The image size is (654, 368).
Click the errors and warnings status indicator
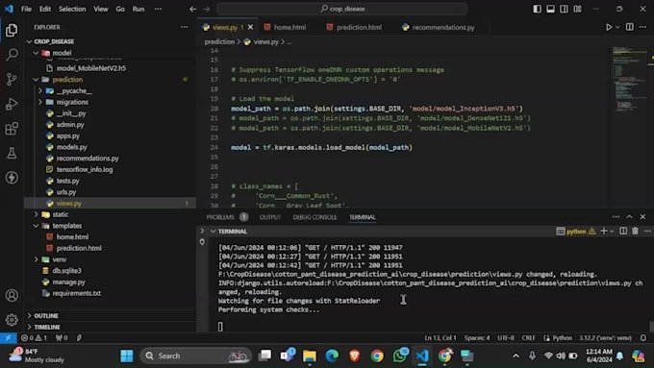tap(35, 337)
